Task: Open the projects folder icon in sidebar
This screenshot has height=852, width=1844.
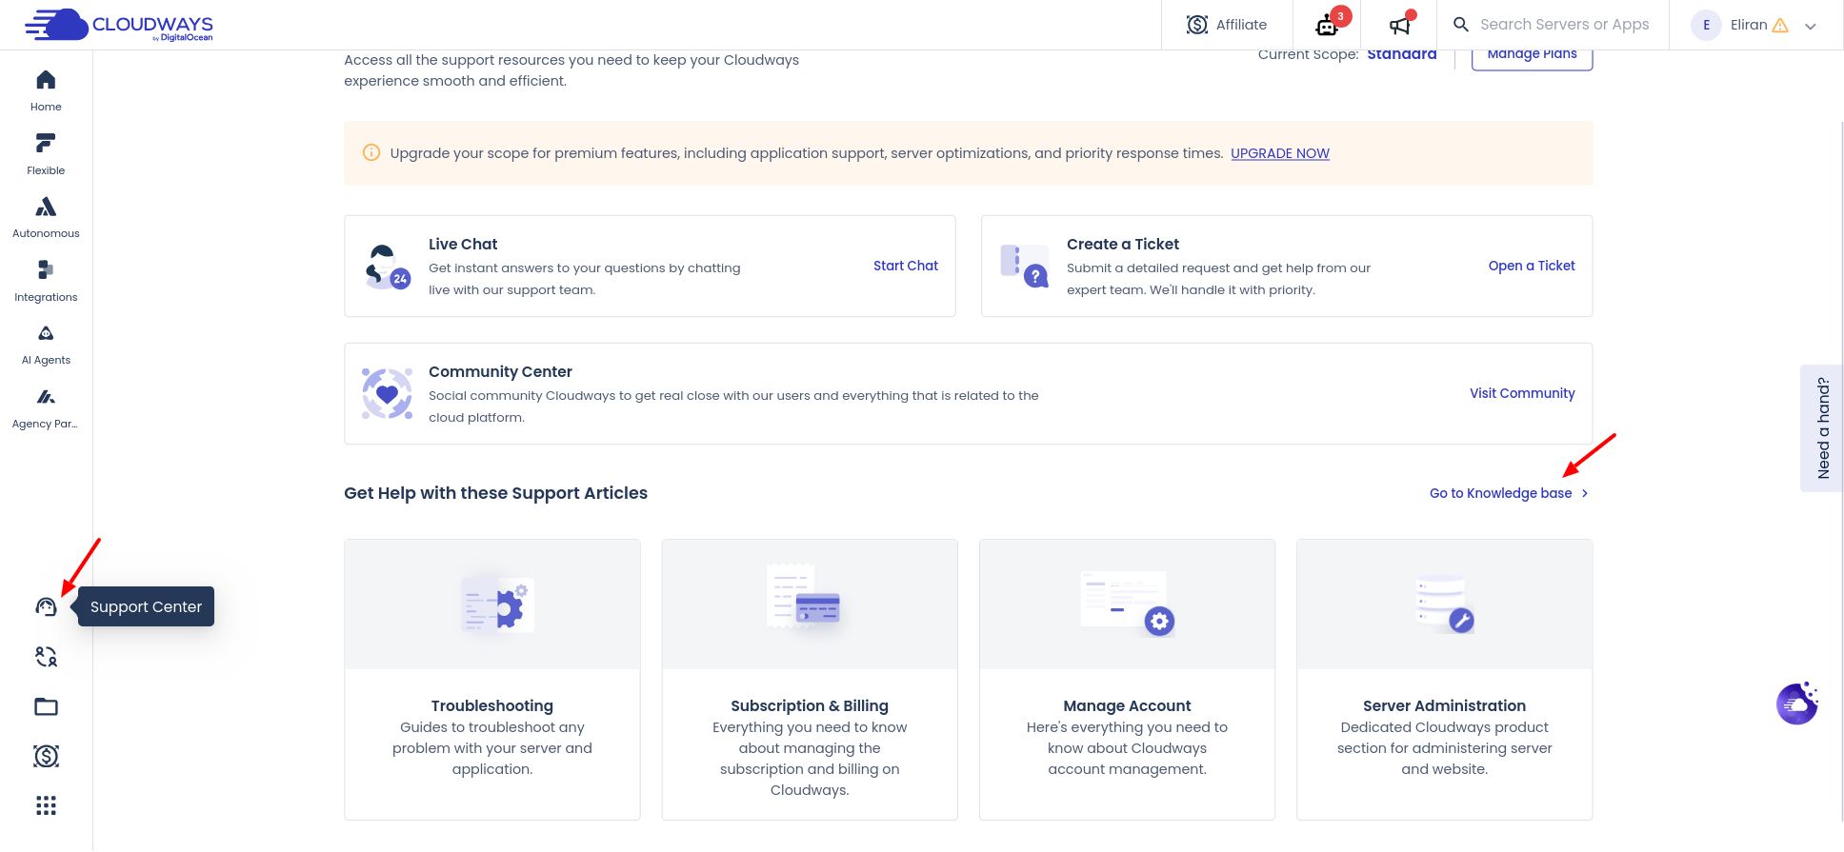Action: click(x=46, y=706)
